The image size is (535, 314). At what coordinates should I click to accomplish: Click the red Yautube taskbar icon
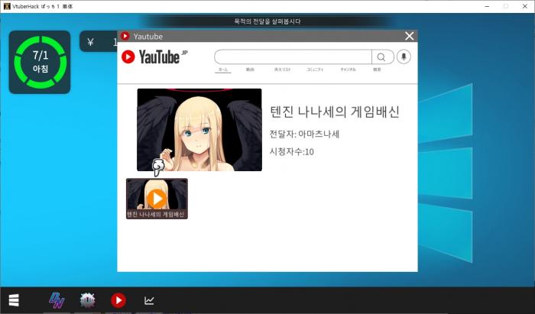pyautogui.click(x=118, y=300)
